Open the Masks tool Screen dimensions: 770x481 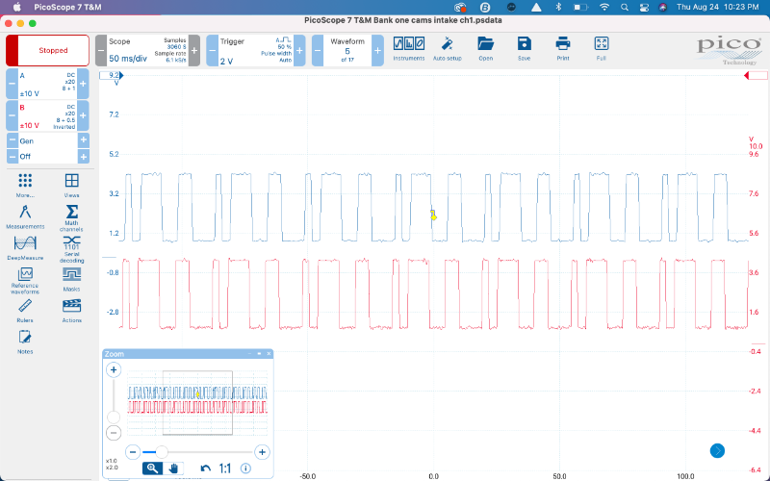click(x=71, y=277)
